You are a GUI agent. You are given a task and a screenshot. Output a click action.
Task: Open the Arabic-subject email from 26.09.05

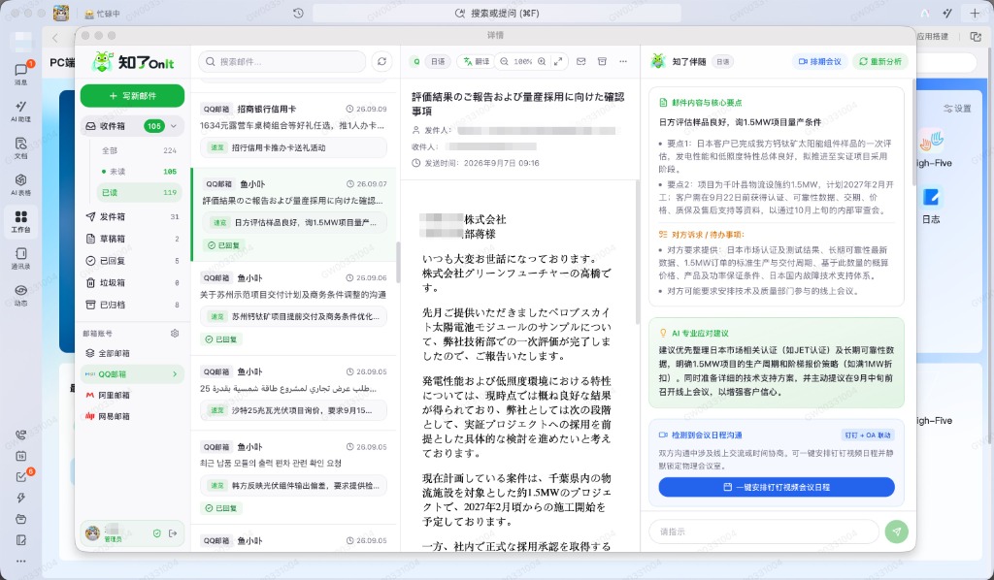pyautogui.click(x=293, y=393)
